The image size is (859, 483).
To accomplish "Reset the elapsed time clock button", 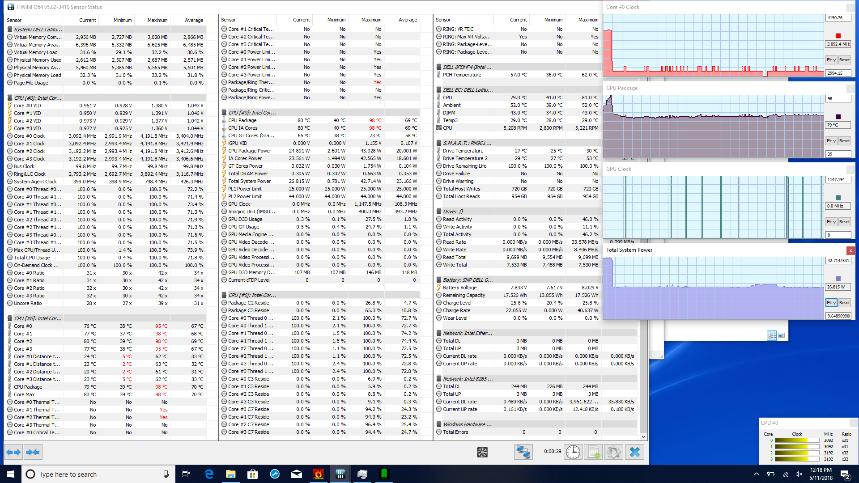I will 573,452.
